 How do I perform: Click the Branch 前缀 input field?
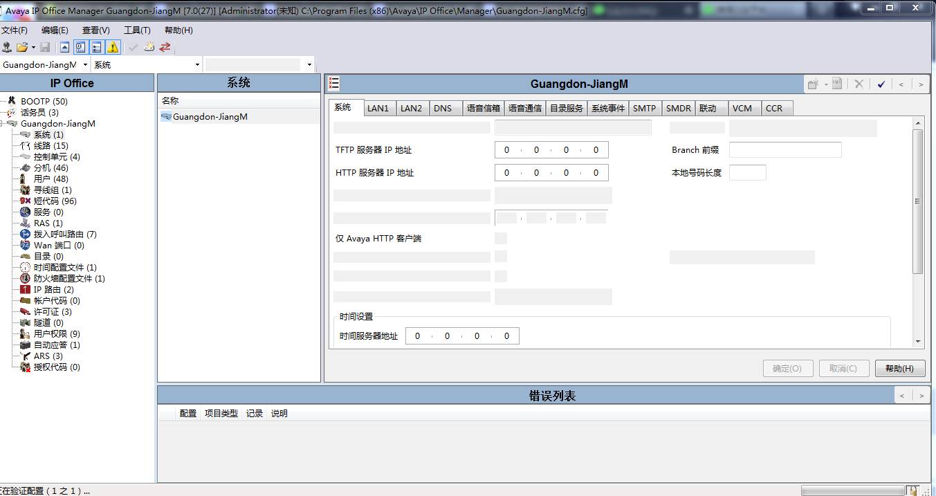785,150
